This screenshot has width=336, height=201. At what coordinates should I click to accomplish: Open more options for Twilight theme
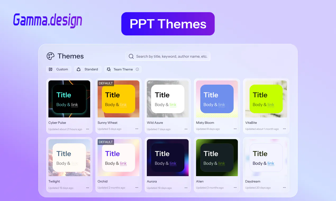88,188
